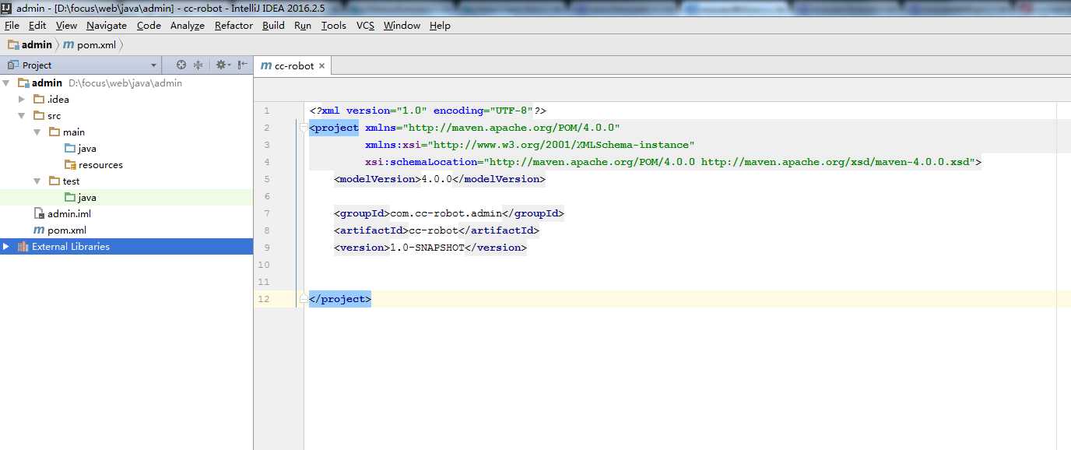The width and height of the screenshot is (1071, 450).
Task: Open the Window menu
Action: tap(402, 25)
